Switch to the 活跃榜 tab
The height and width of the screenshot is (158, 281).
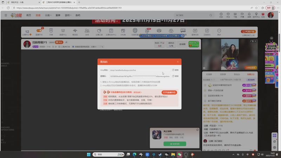223,74
